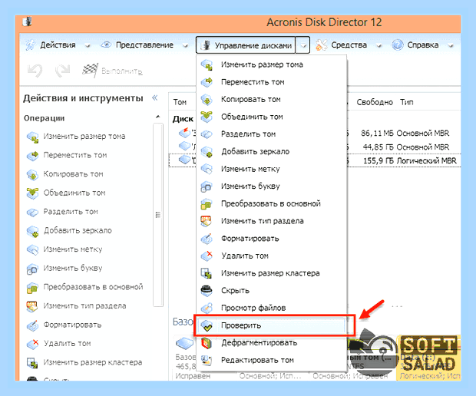476x396 pixels.
Task: Click Move volume icon in dropdown menu
Action: pos(207,82)
